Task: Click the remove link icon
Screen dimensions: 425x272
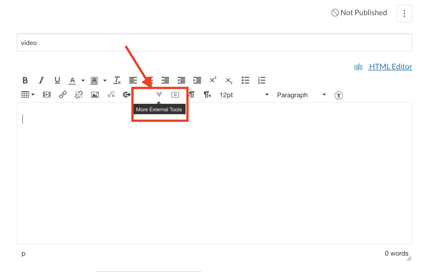Action: click(79, 95)
